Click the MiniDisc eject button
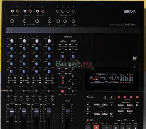The image size is (146, 129). click(135, 67)
